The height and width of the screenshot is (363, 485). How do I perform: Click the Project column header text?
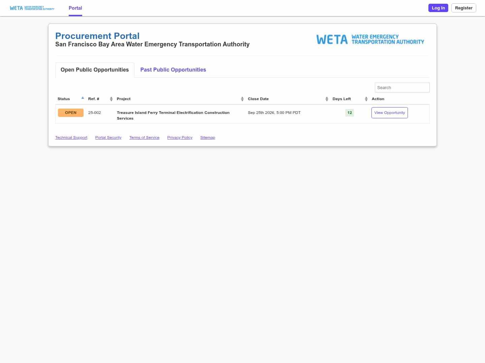(x=124, y=99)
